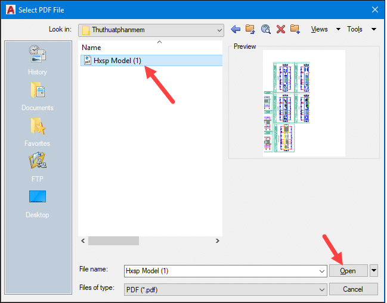The image size is (387, 303).
Task: Open the Desktop location
Action: point(37,202)
